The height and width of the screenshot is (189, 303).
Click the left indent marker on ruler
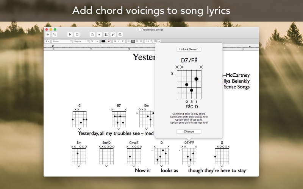point(53,46)
